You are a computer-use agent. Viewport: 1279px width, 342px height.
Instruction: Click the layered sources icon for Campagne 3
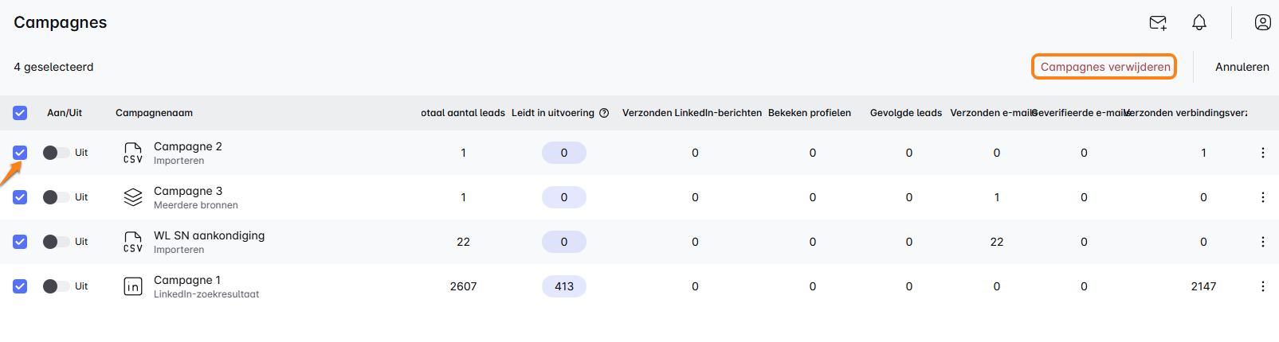[x=133, y=197]
